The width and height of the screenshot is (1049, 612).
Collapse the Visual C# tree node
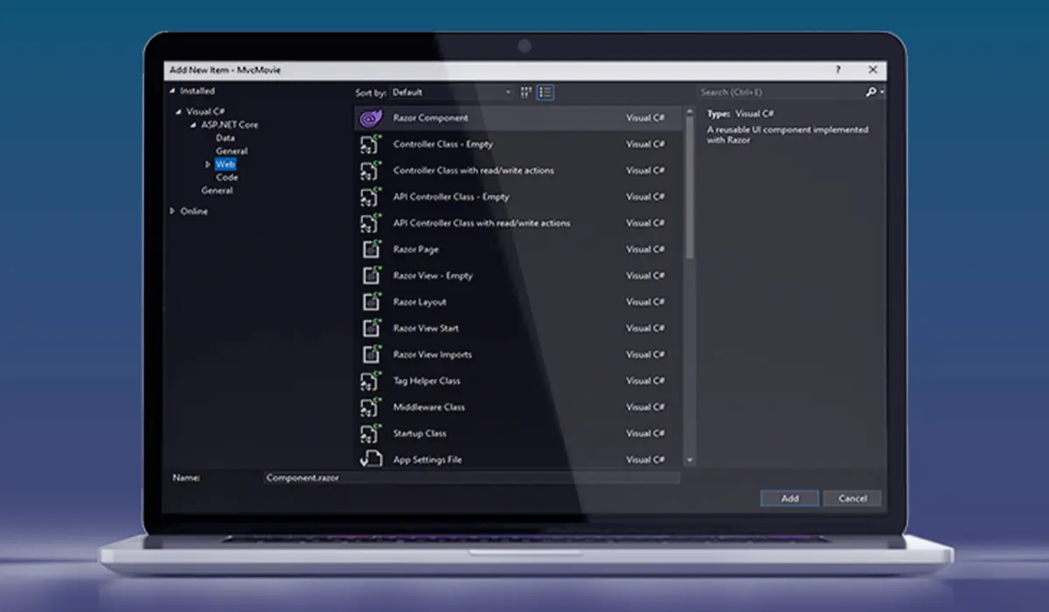[x=179, y=112]
